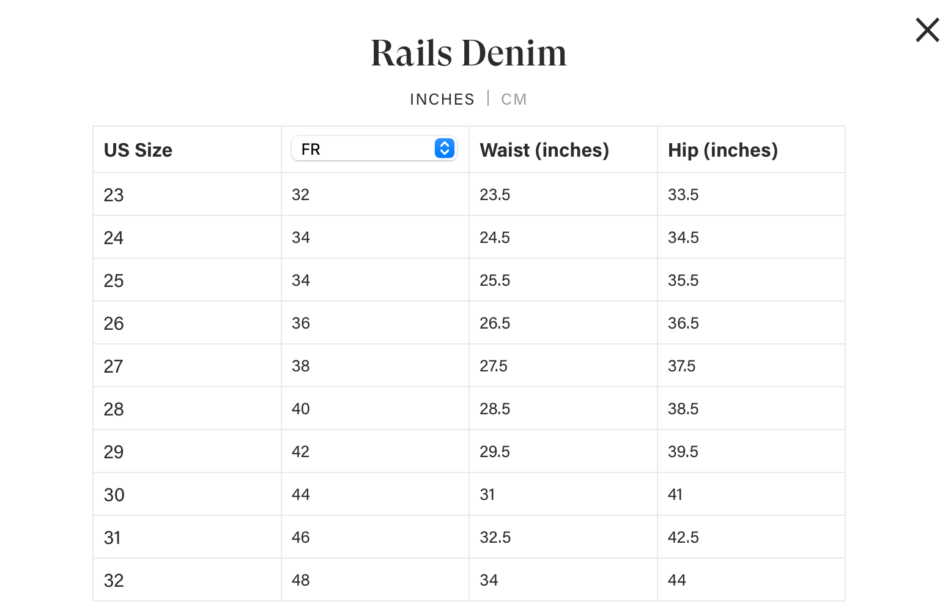
Task: Click hip measurement 44 cell
Action: 677,581
